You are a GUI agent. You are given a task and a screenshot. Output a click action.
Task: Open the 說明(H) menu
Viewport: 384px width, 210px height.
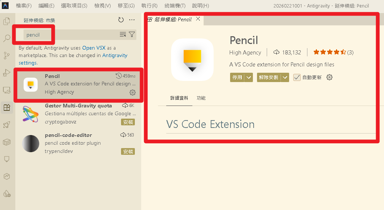[200, 6]
